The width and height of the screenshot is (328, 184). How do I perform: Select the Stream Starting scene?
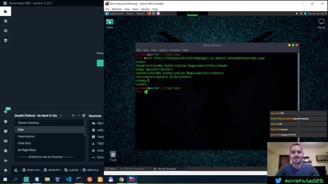tap(49, 123)
